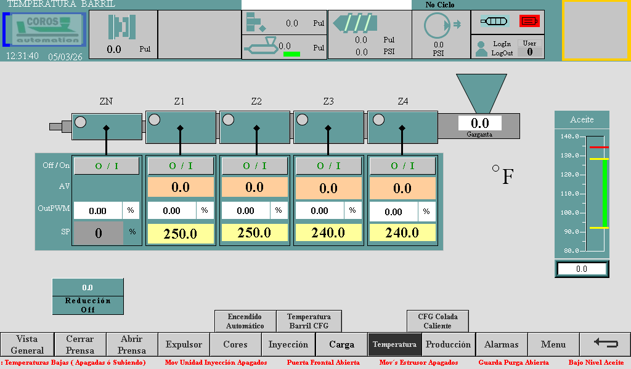631x369 pixels.
Task: Click the user login person icon
Action: point(481,49)
